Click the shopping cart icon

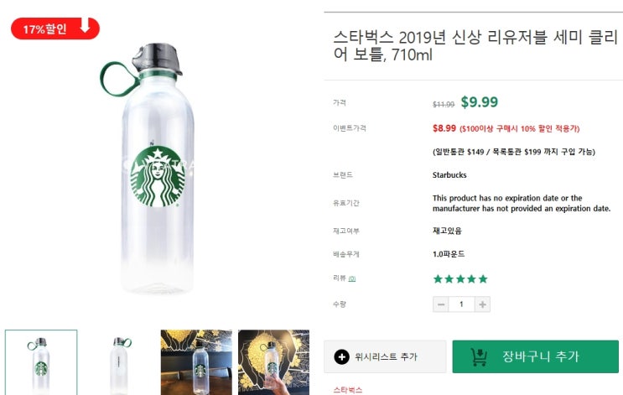pyautogui.click(x=479, y=356)
